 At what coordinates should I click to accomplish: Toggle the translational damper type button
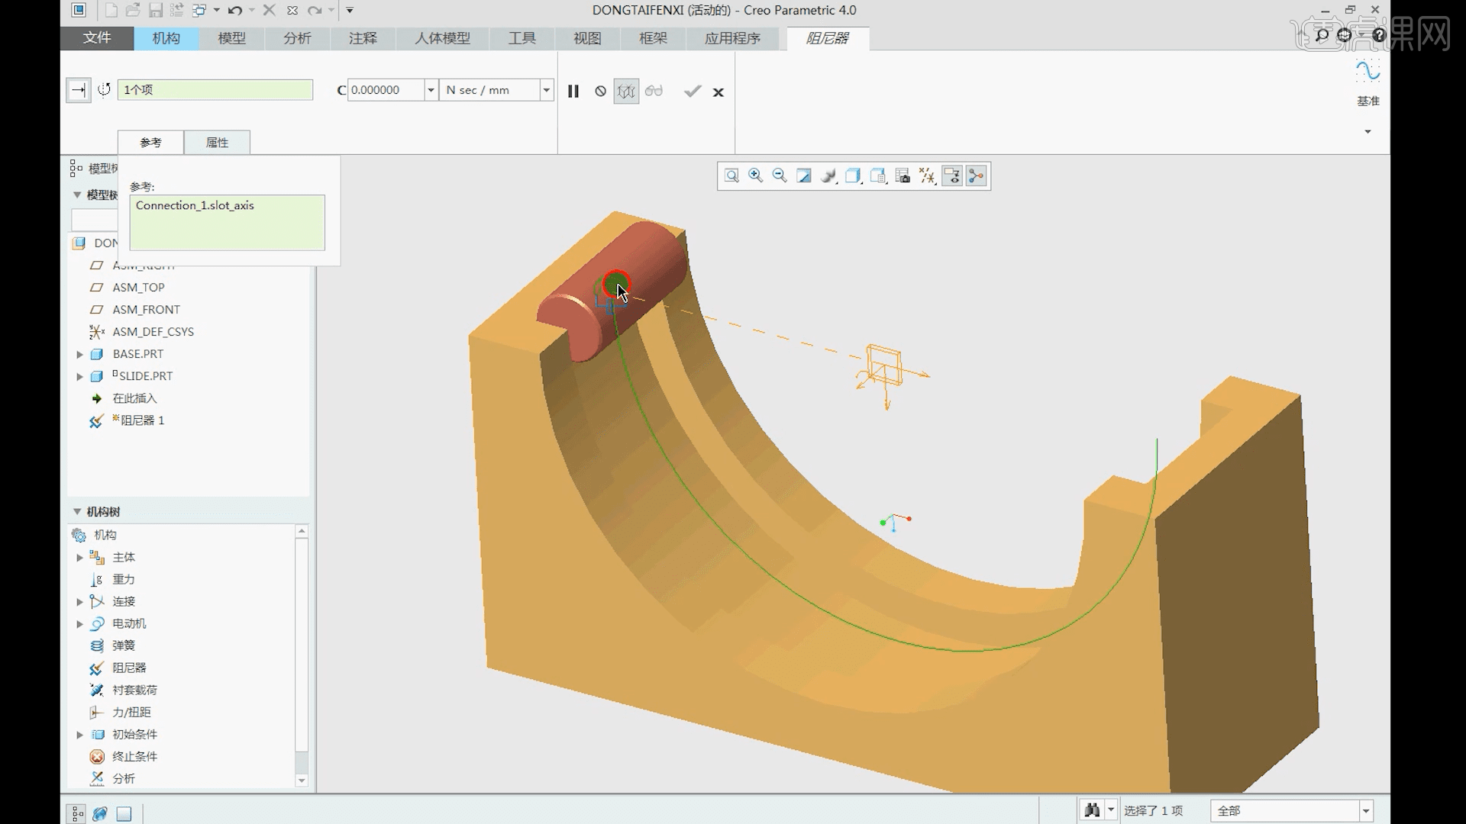[78, 90]
